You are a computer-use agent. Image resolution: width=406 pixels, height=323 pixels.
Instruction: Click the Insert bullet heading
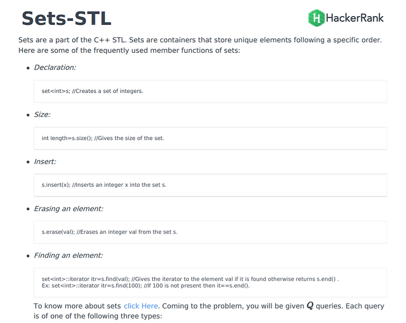pos(45,162)
